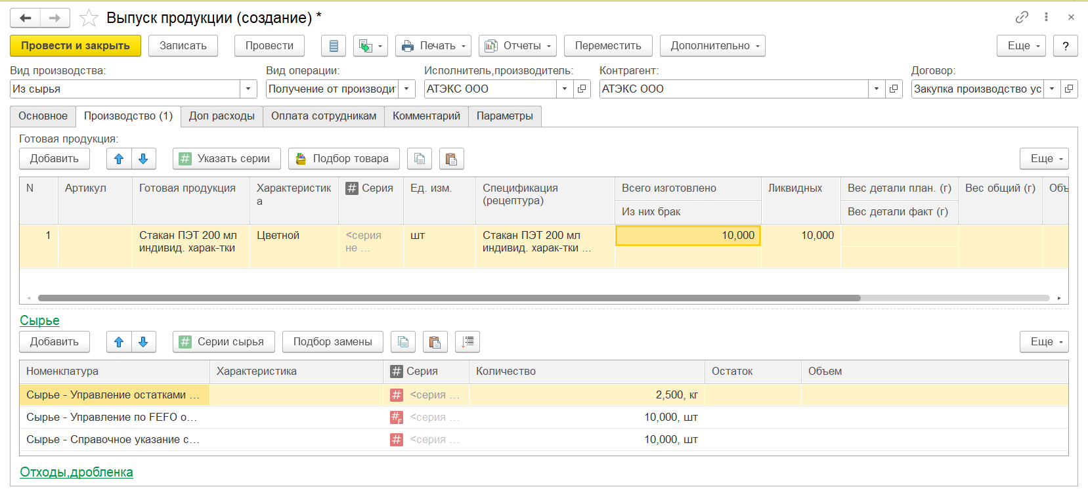The image size is (1088, 491).
Task: Click the Всего изготовлено cell with 10,000
Action: tap(687, 236)
